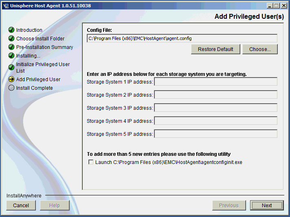The width and height of the screenshot is (290, 217).
Task: Click the Initialize Privileged User List checkmark icon
Action: 11,67
